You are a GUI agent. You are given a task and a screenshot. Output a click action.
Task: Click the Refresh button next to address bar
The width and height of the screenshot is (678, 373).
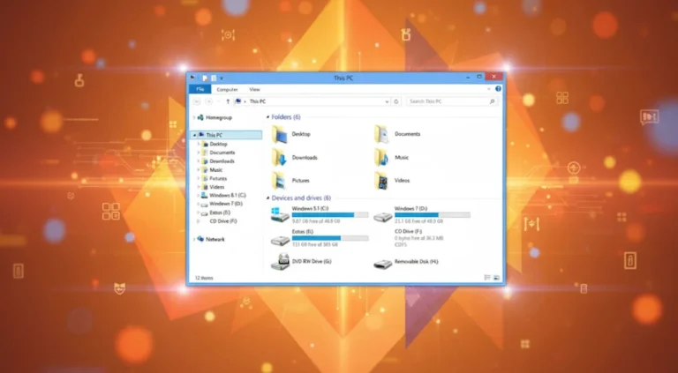(396, 102)
